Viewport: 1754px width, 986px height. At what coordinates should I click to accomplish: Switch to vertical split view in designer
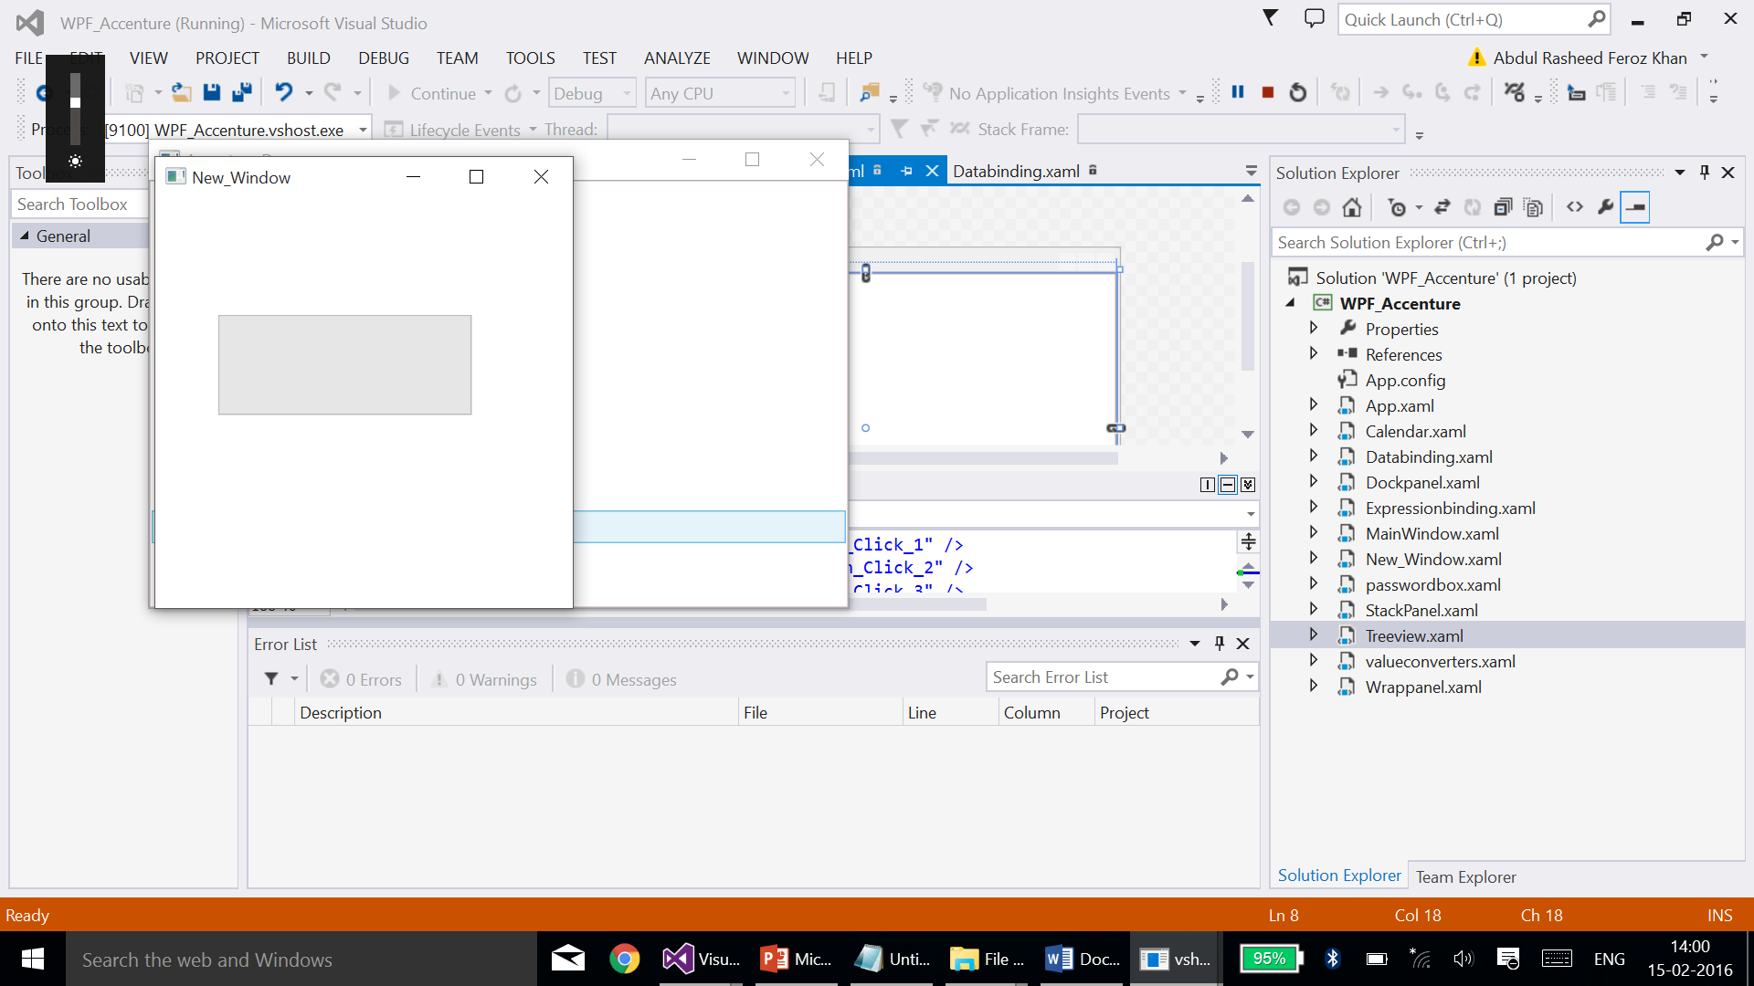click(x=1208, y=485)
